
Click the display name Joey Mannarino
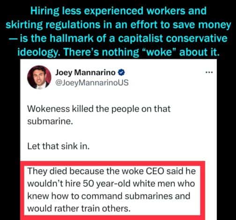click(x=85, y=73)
